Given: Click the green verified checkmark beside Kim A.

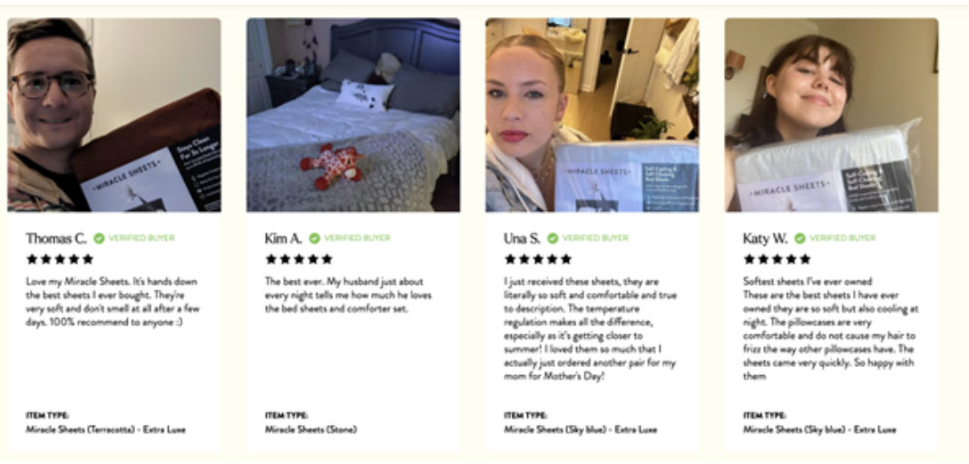Looking at the screenshot, I should click(315, 238).
